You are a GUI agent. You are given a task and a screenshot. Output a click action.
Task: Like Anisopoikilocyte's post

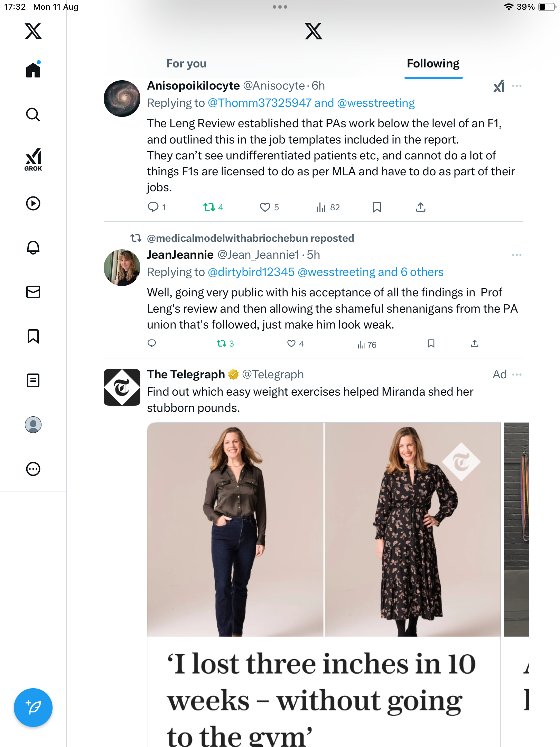tap(265, 207)
